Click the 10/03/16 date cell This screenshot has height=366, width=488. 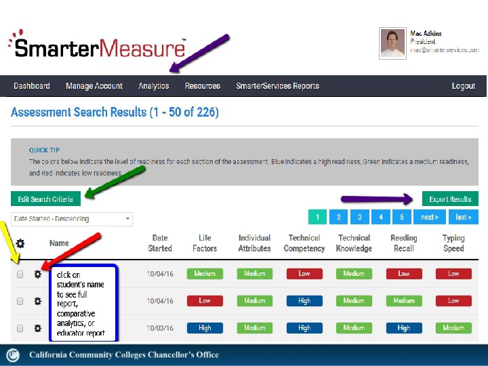tap(160, 328)
